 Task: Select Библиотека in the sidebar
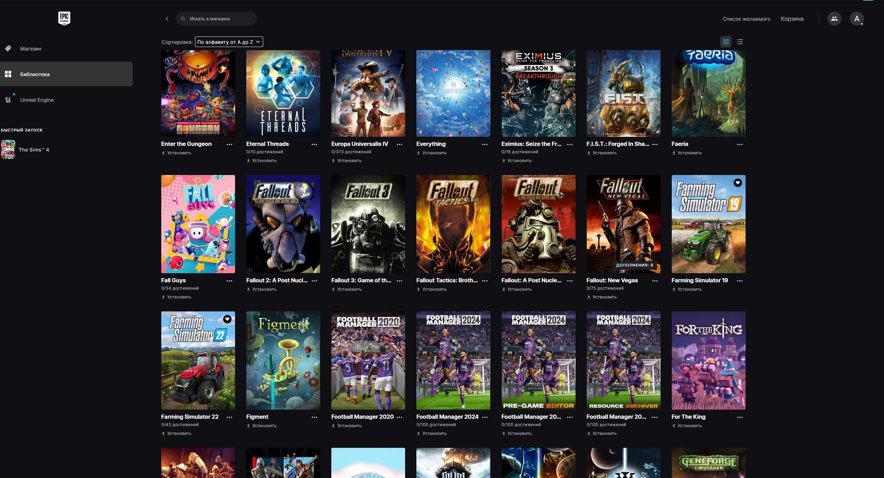pos(66,74)
